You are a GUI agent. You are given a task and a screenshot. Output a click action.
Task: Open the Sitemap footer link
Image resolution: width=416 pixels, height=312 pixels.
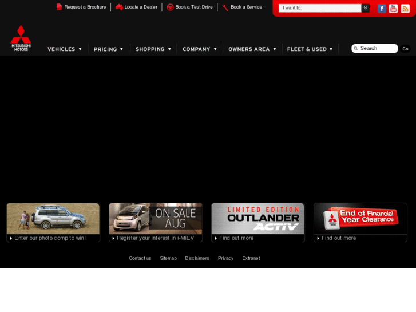click(x=168, y=258)
